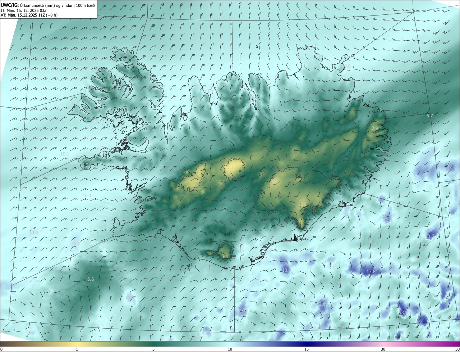Click the color scale tick label 15
Screen dimensions: 460x352
pos(307,349)
